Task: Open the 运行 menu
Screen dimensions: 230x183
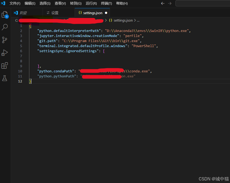Action: (91, 3)
